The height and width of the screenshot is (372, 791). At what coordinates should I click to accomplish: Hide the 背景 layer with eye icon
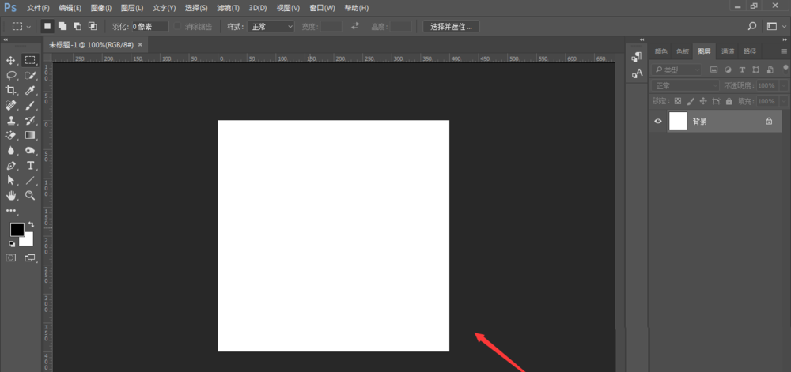tap(658, 122)
